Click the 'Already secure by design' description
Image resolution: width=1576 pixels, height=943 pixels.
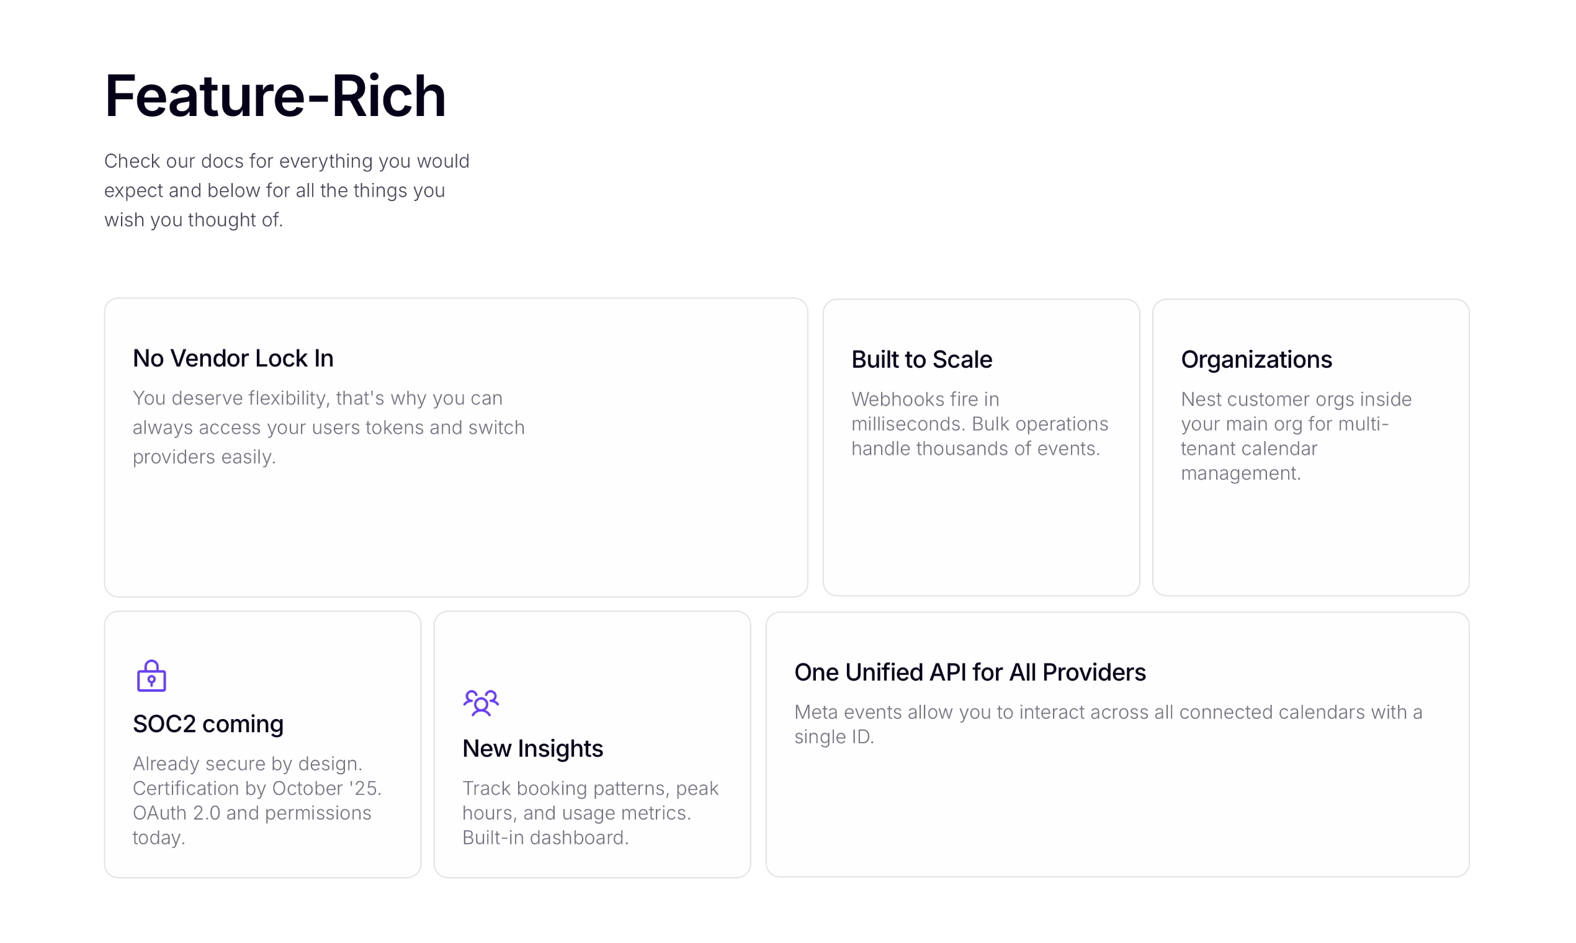click(257, 800)
